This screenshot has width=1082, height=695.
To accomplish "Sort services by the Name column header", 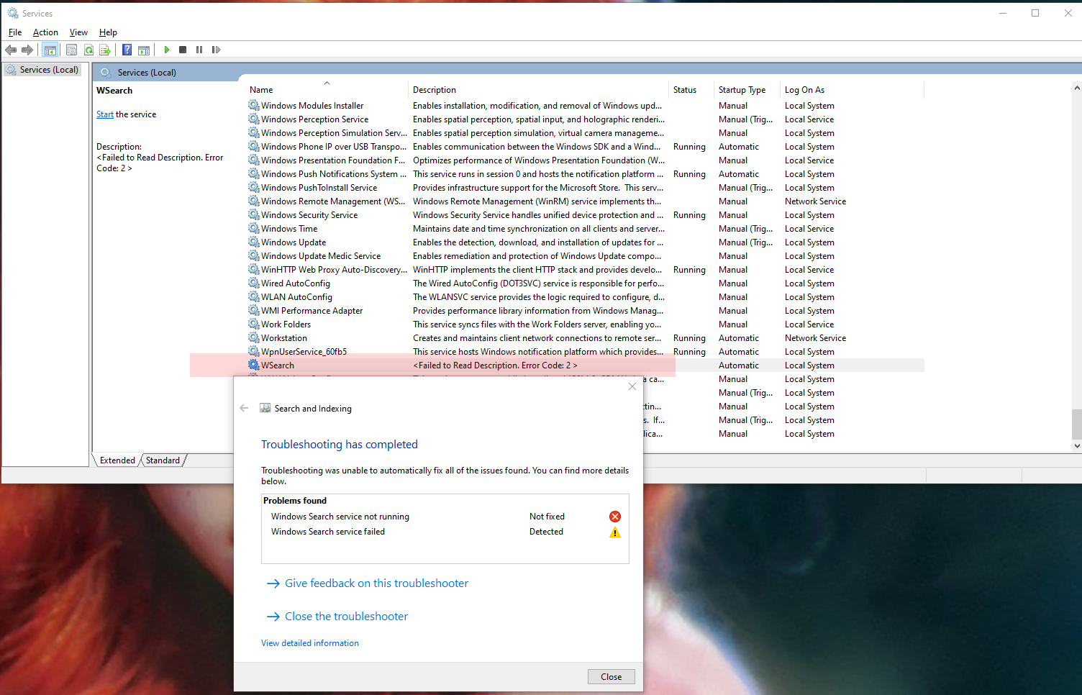I will tap(327, 90).
